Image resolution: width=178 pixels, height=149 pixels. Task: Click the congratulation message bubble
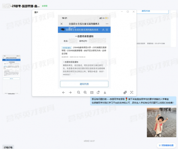(x=133, y=101)
